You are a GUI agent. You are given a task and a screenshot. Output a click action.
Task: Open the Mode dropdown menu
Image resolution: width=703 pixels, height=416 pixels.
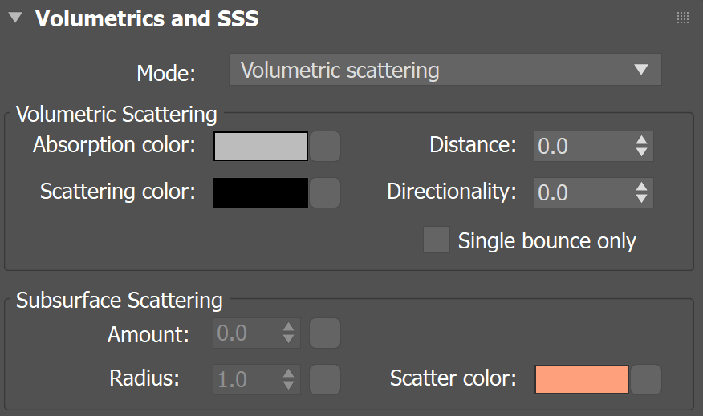point(445,70)
